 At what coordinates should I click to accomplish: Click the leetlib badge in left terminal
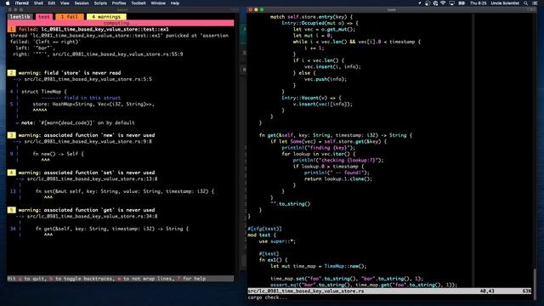point(20,17)
